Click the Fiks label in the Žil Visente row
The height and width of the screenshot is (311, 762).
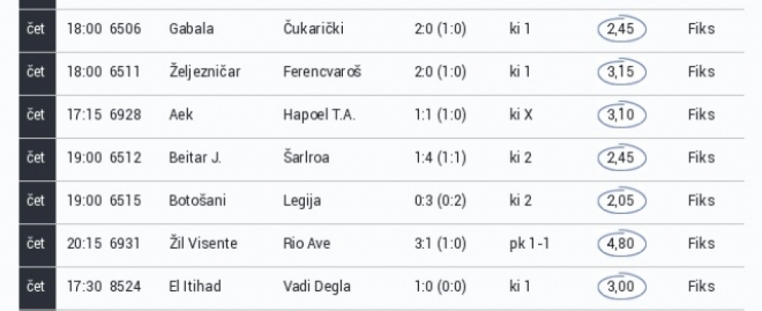tap(701, 243)
